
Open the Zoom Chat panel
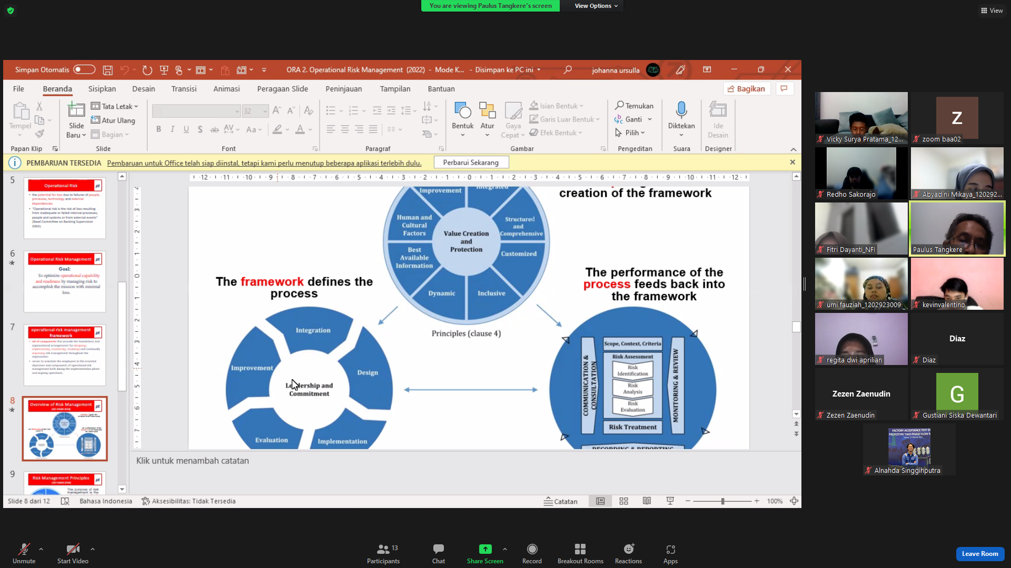pos(439,554)
